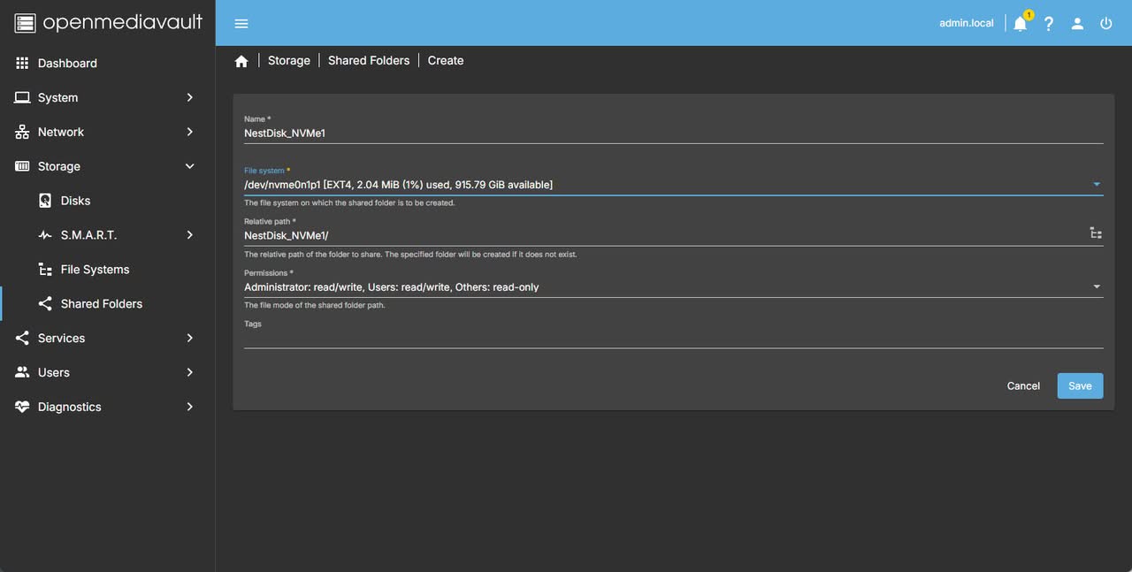The image size is (1132, 572).
Task: Click the Save button
Action: click(x=1080, y=386)
